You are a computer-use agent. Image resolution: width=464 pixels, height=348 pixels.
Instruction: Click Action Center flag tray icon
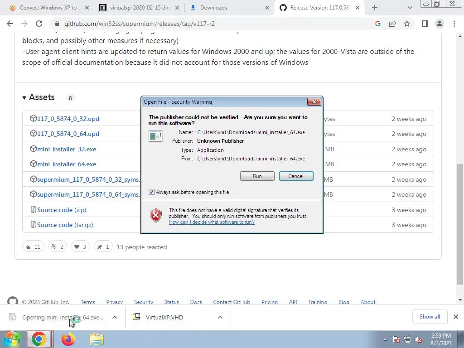click(x=396, y=340)
